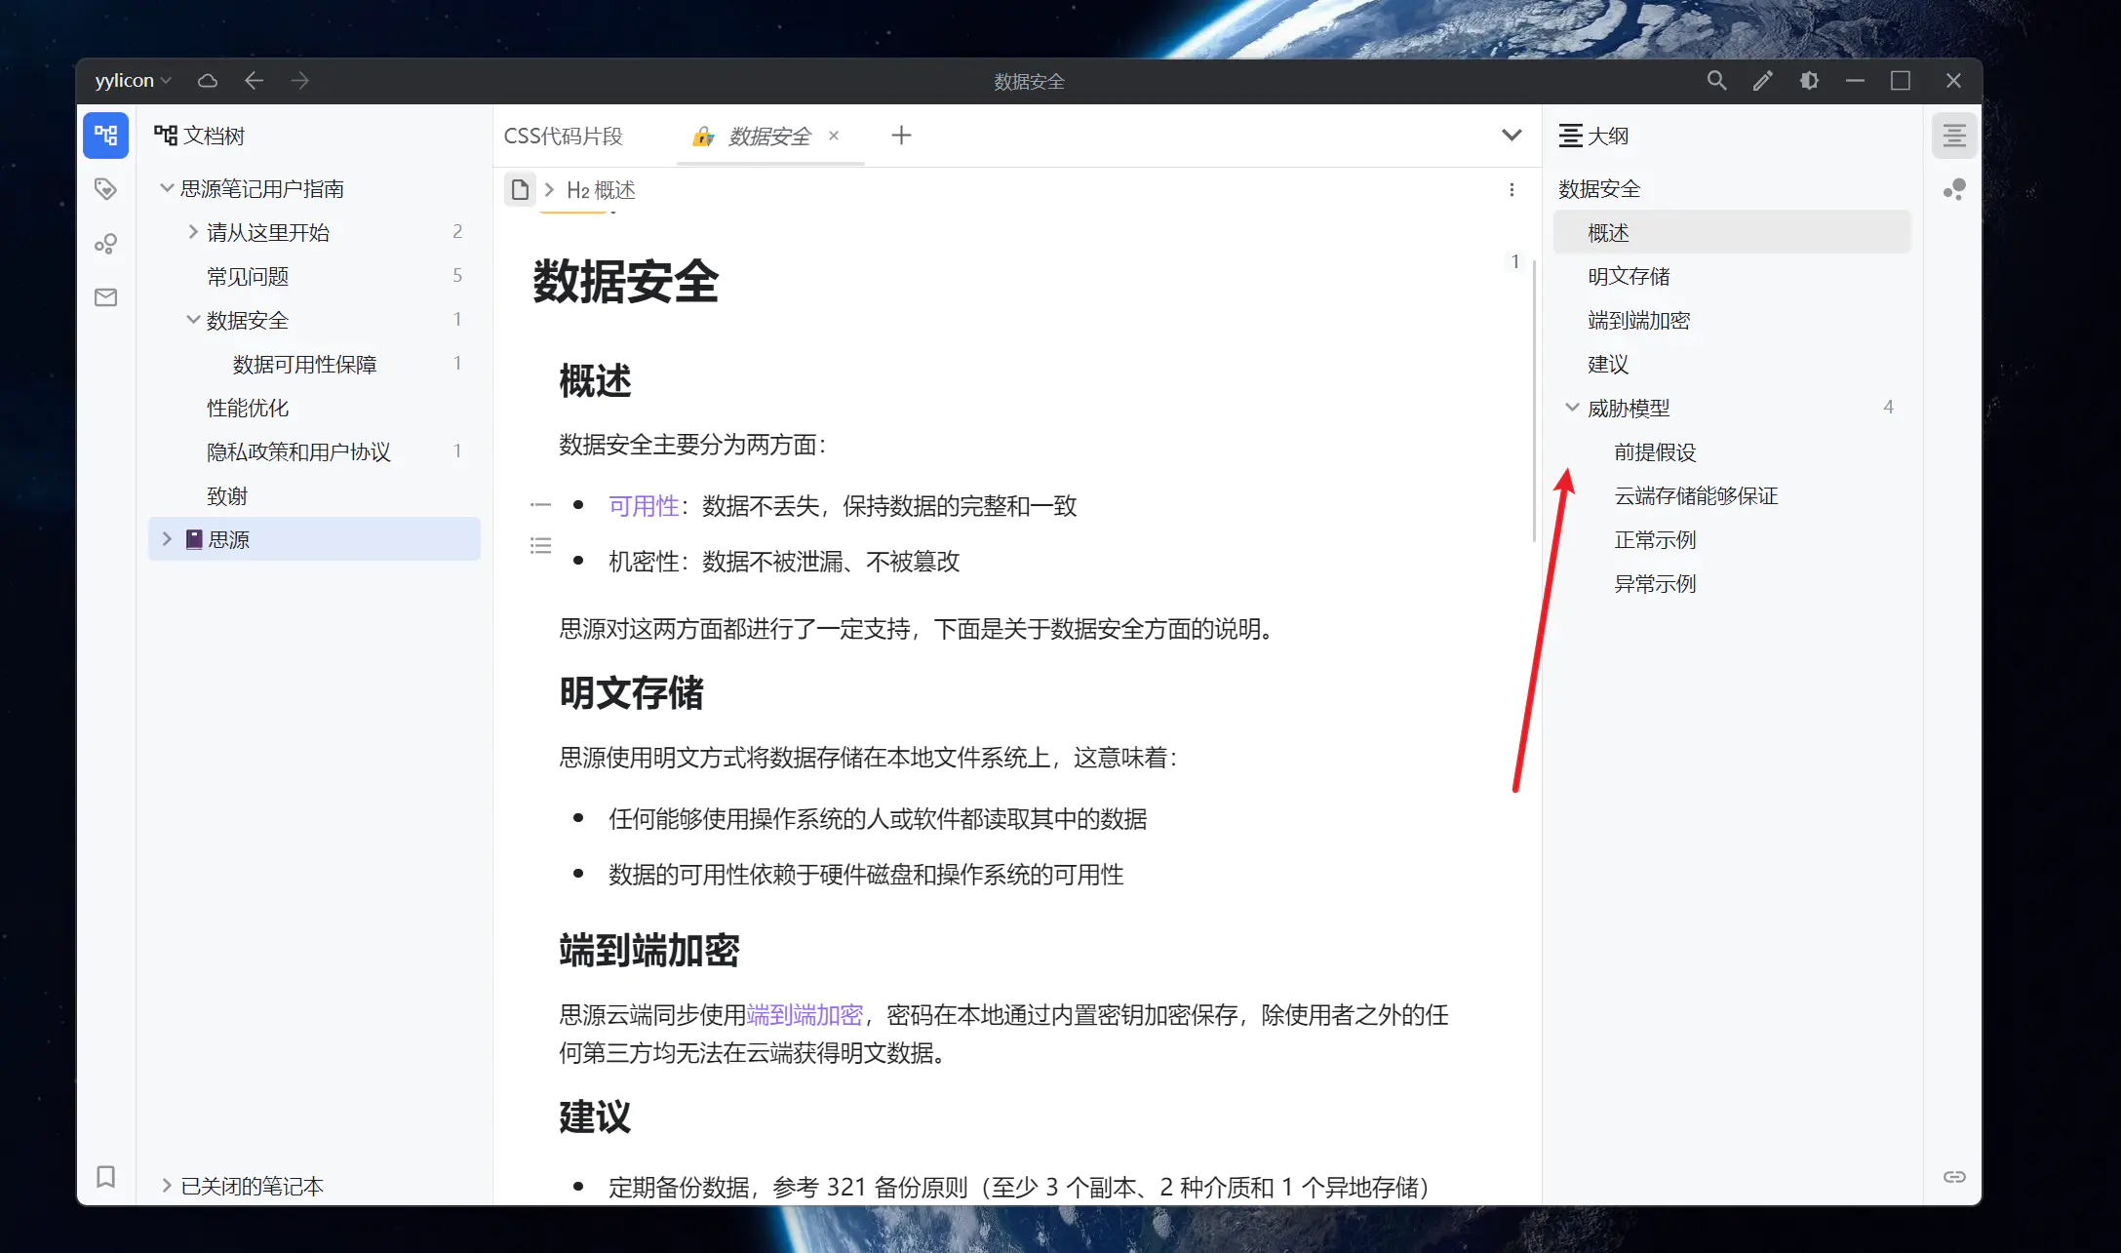Switch to the CSS代码片段 tab
Screen dimensions: 2121x1253
pyautogui.click(x=564, y=136)
